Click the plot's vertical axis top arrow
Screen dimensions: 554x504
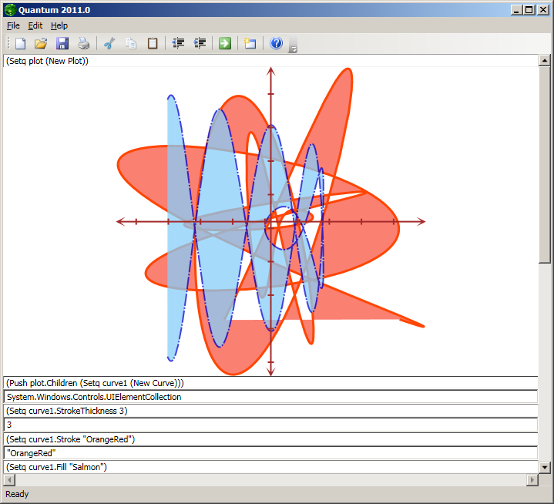270,70
